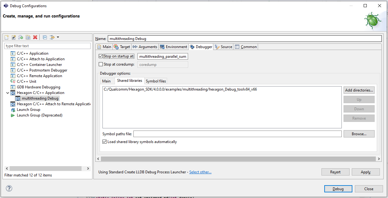
Task: Open the Environment tab
Action: pyautogui.click(x=173, y=47)
